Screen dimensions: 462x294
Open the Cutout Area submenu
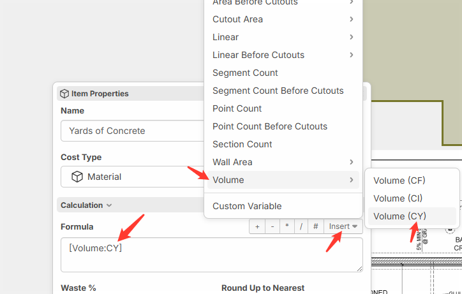283,19
